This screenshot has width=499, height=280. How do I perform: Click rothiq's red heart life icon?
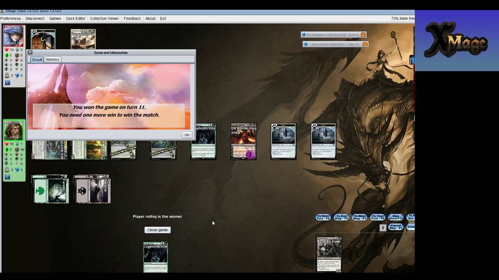[7, 144]
